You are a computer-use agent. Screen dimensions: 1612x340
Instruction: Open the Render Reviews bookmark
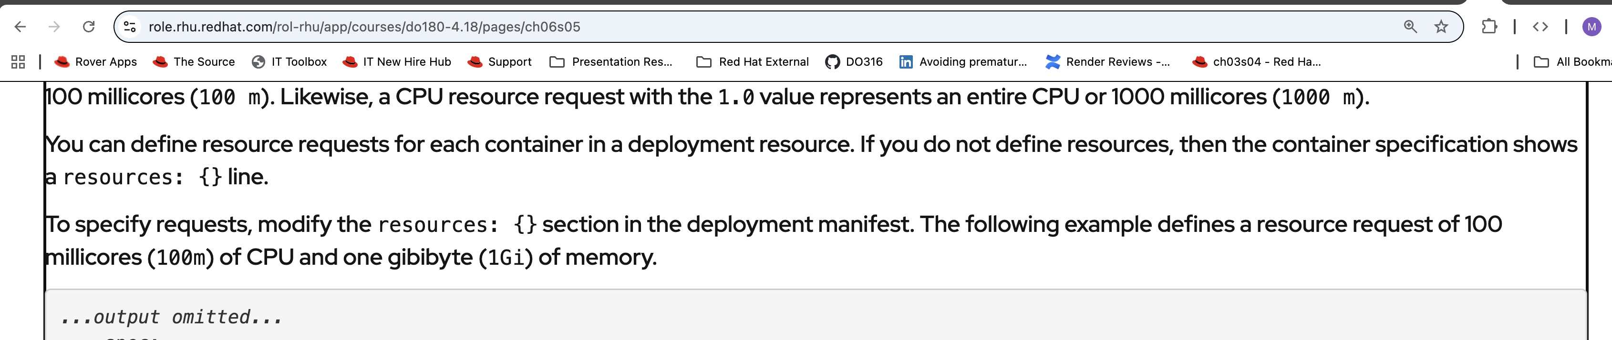tap(1107, 62)
